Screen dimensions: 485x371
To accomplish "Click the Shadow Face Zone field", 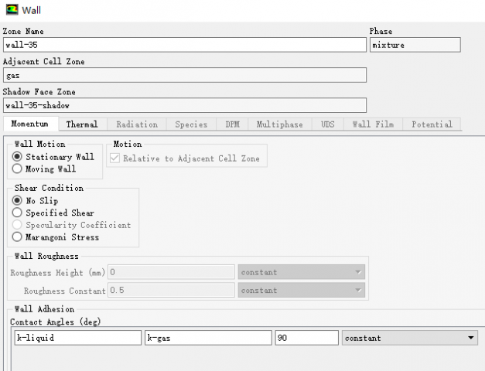I will pos(184,105).
